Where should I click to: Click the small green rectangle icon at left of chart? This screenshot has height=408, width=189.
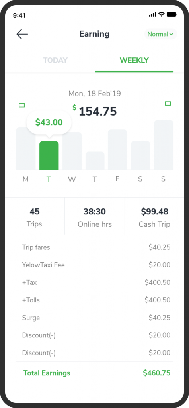tap(22, 105)
